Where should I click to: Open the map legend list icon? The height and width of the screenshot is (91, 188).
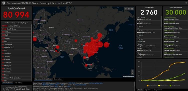coord(129,9)
